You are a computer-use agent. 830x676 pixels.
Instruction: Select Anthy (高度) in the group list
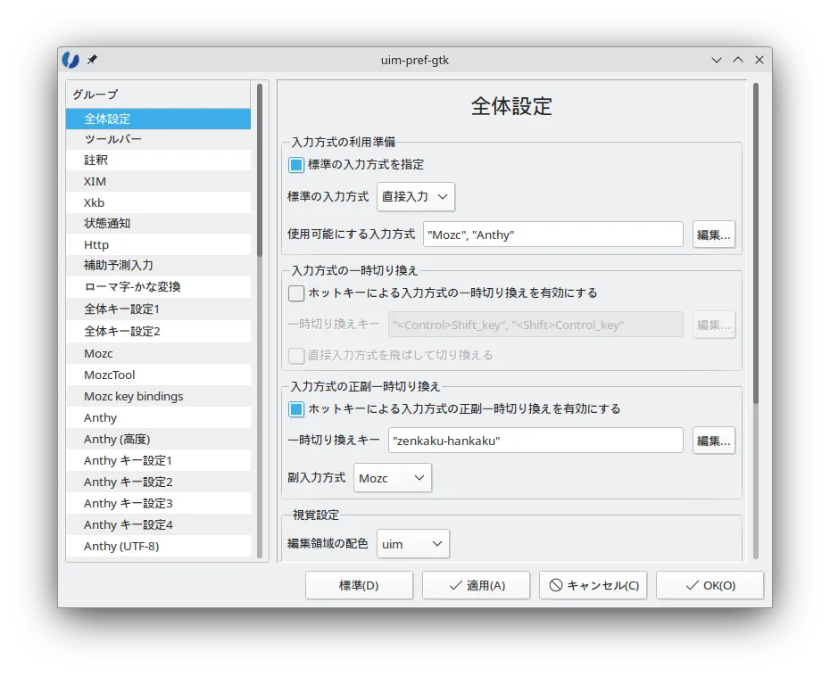click(x=158, y=439)
